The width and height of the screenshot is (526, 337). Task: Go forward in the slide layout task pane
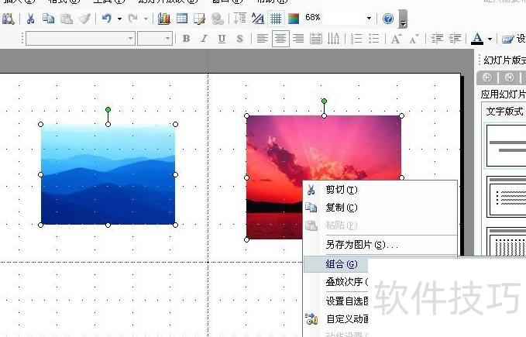(509, 77)
